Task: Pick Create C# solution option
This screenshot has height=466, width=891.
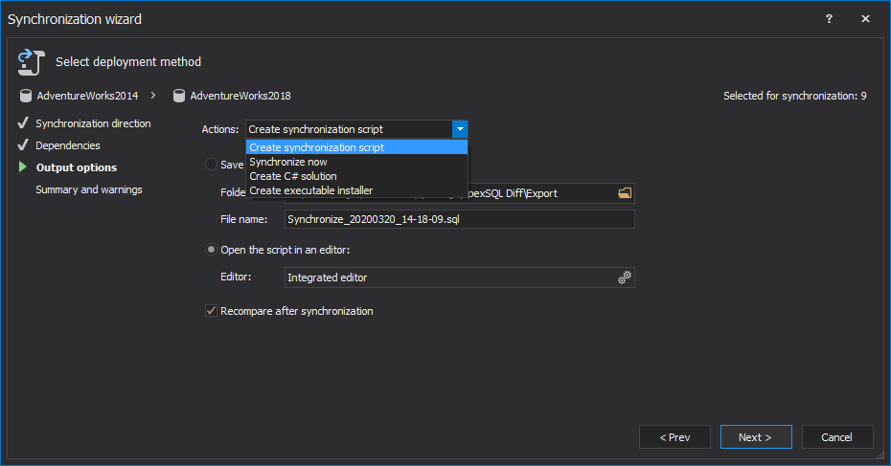Action: pyautogui.click(x=292, y=176)
